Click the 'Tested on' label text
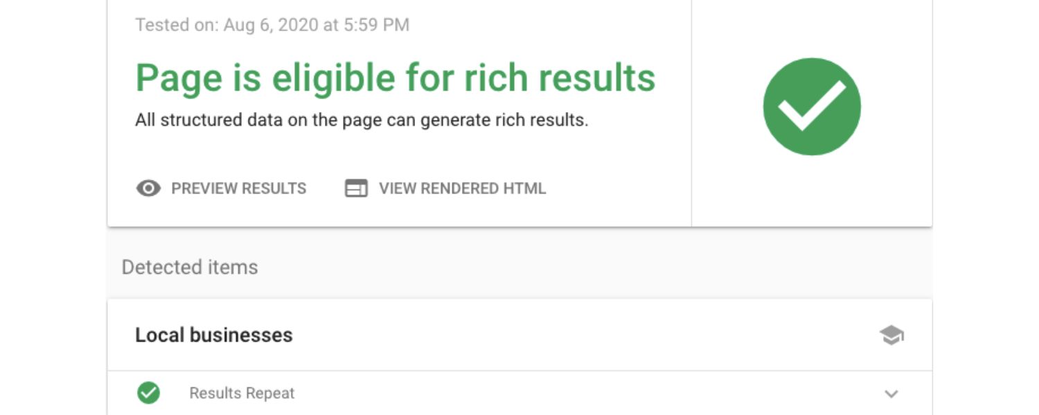1039x415 pixels. (176, 25)
